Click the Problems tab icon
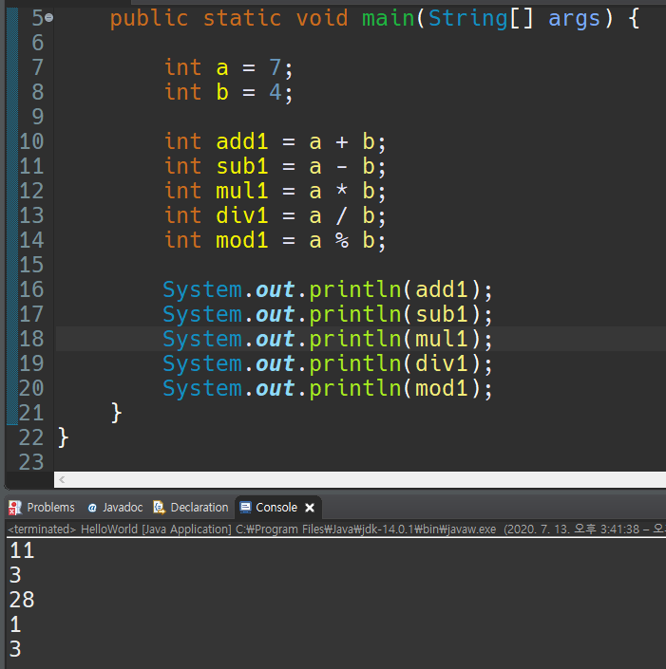This screenshot has width=666, height=669. click(15, 508)
